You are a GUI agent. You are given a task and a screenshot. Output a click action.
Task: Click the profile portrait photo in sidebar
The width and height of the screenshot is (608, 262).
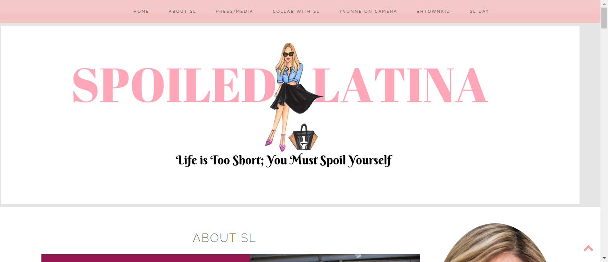tap(495, 242)
